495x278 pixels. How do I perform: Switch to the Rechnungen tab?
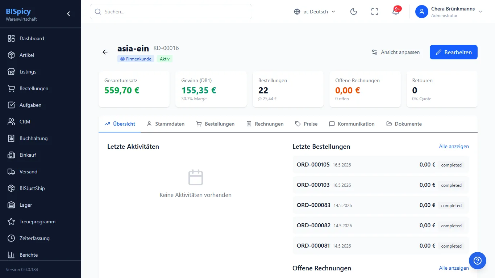click(265, 124)
